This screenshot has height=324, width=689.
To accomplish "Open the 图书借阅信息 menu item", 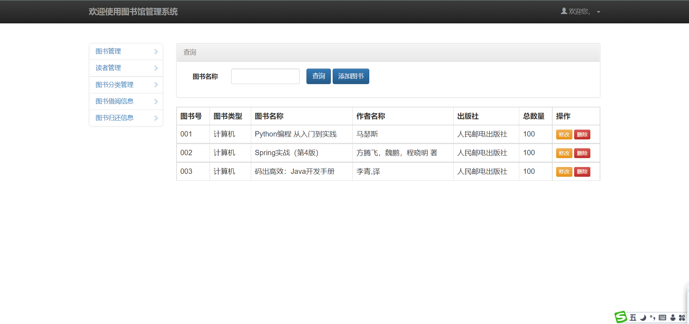I will coord(126,101).
